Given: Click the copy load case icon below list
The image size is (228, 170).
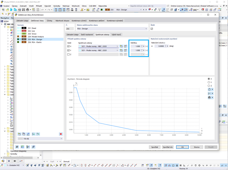Looking at the screenshot, I should [x=24, y=134].
